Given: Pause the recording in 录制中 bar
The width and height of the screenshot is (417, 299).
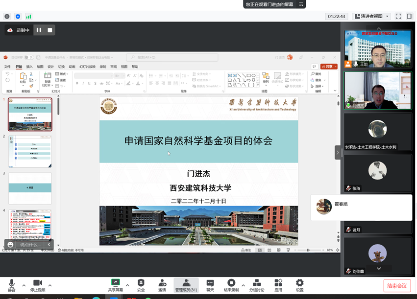Looking at the screenshot, I should (39, 30).
